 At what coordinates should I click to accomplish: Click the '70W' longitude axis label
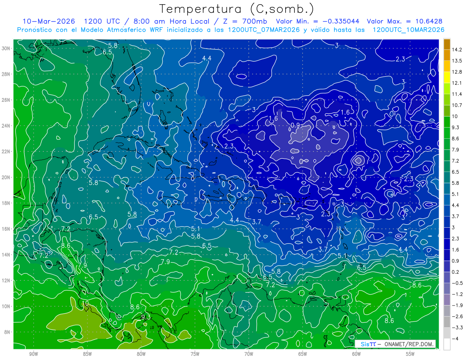tap(249, 354)
